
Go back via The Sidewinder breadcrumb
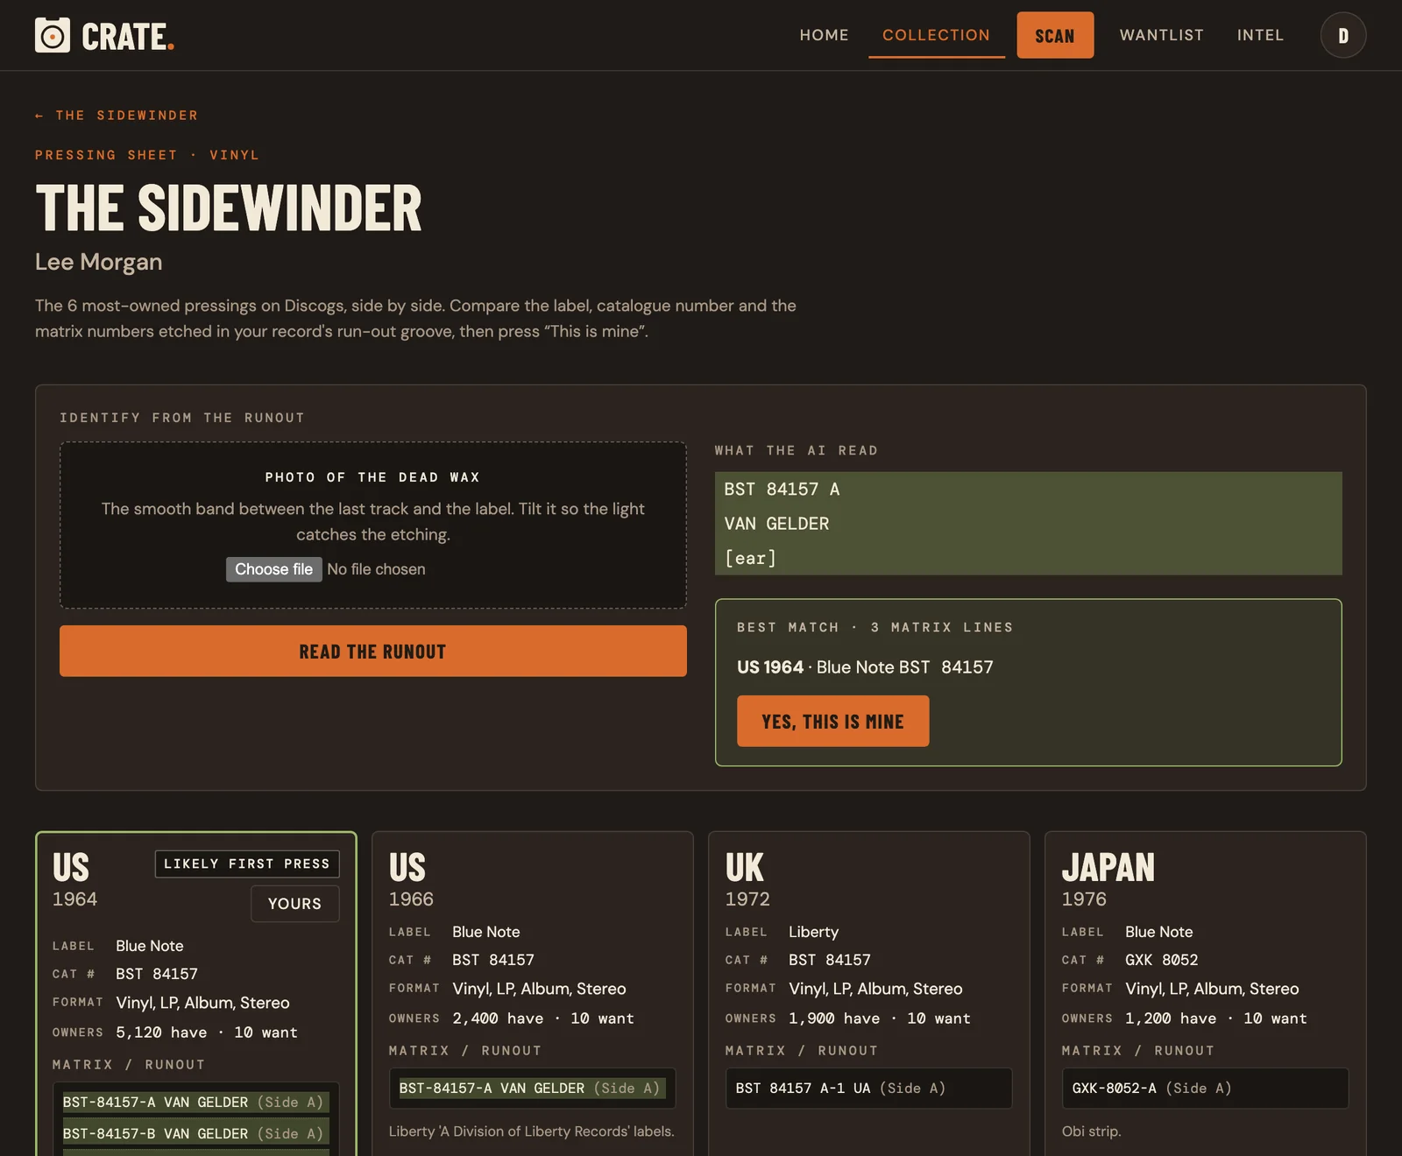click(x=117, y=116)
